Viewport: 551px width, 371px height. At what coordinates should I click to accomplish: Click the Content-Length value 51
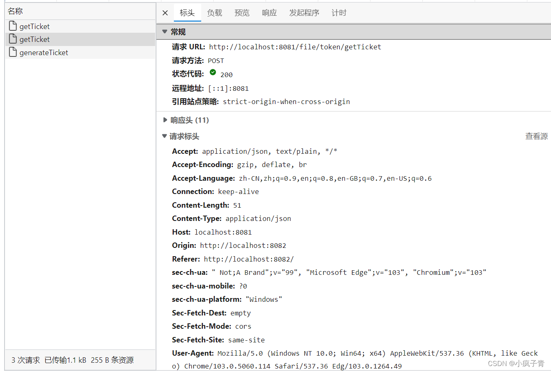(x=237, y=205)
